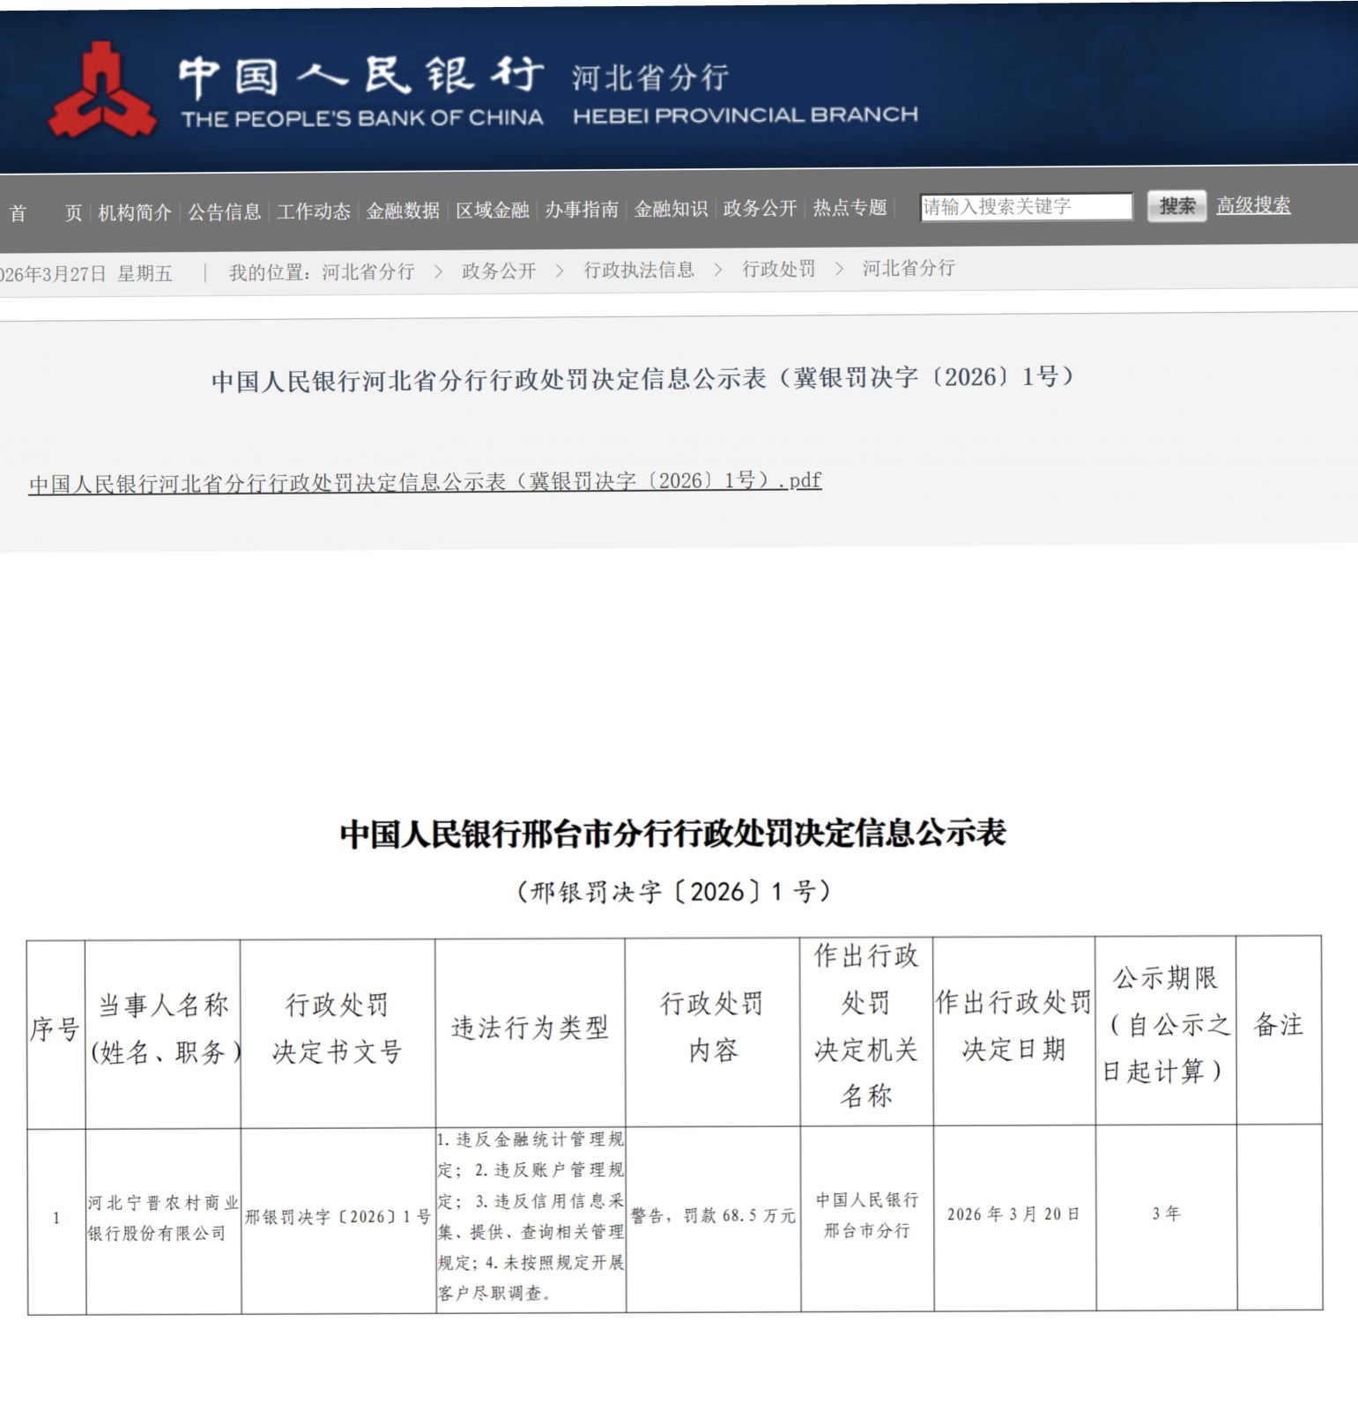Screen dimensions: 1358x1410
Task: Open the 首页 navigation item
Action: tap(45, 213)
